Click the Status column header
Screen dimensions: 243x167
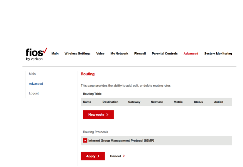(198, 102)
